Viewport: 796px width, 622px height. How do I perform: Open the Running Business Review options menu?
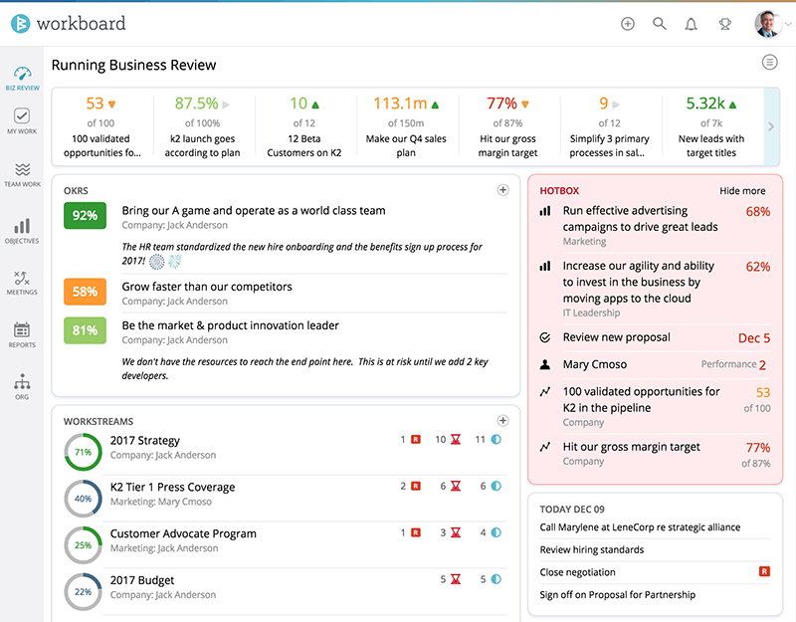coord(769,62)
